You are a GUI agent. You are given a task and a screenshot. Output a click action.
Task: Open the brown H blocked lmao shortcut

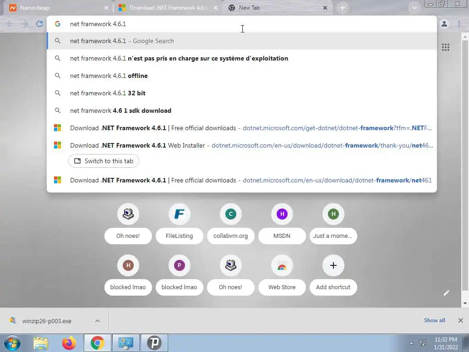(128, 265)
